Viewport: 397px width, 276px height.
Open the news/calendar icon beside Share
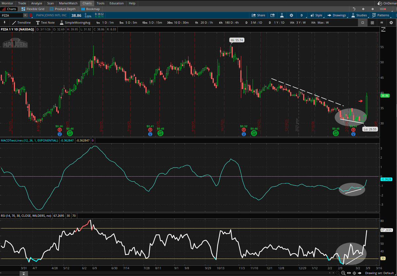coord(272,15)
